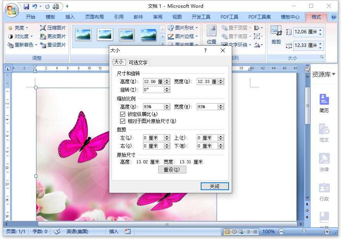
Task: Switch to 可选文字 tab in dialog
Action: tap(138, 62)
